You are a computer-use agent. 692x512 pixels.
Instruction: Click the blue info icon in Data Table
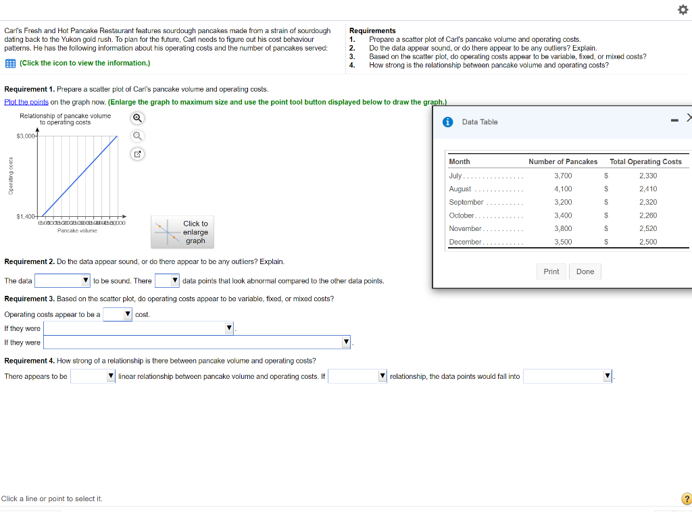pyautogui.click(x=447, y=122)
